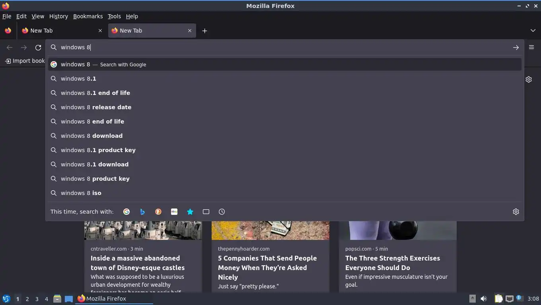
Task: Open the File menu
Action: coord(7,16)
